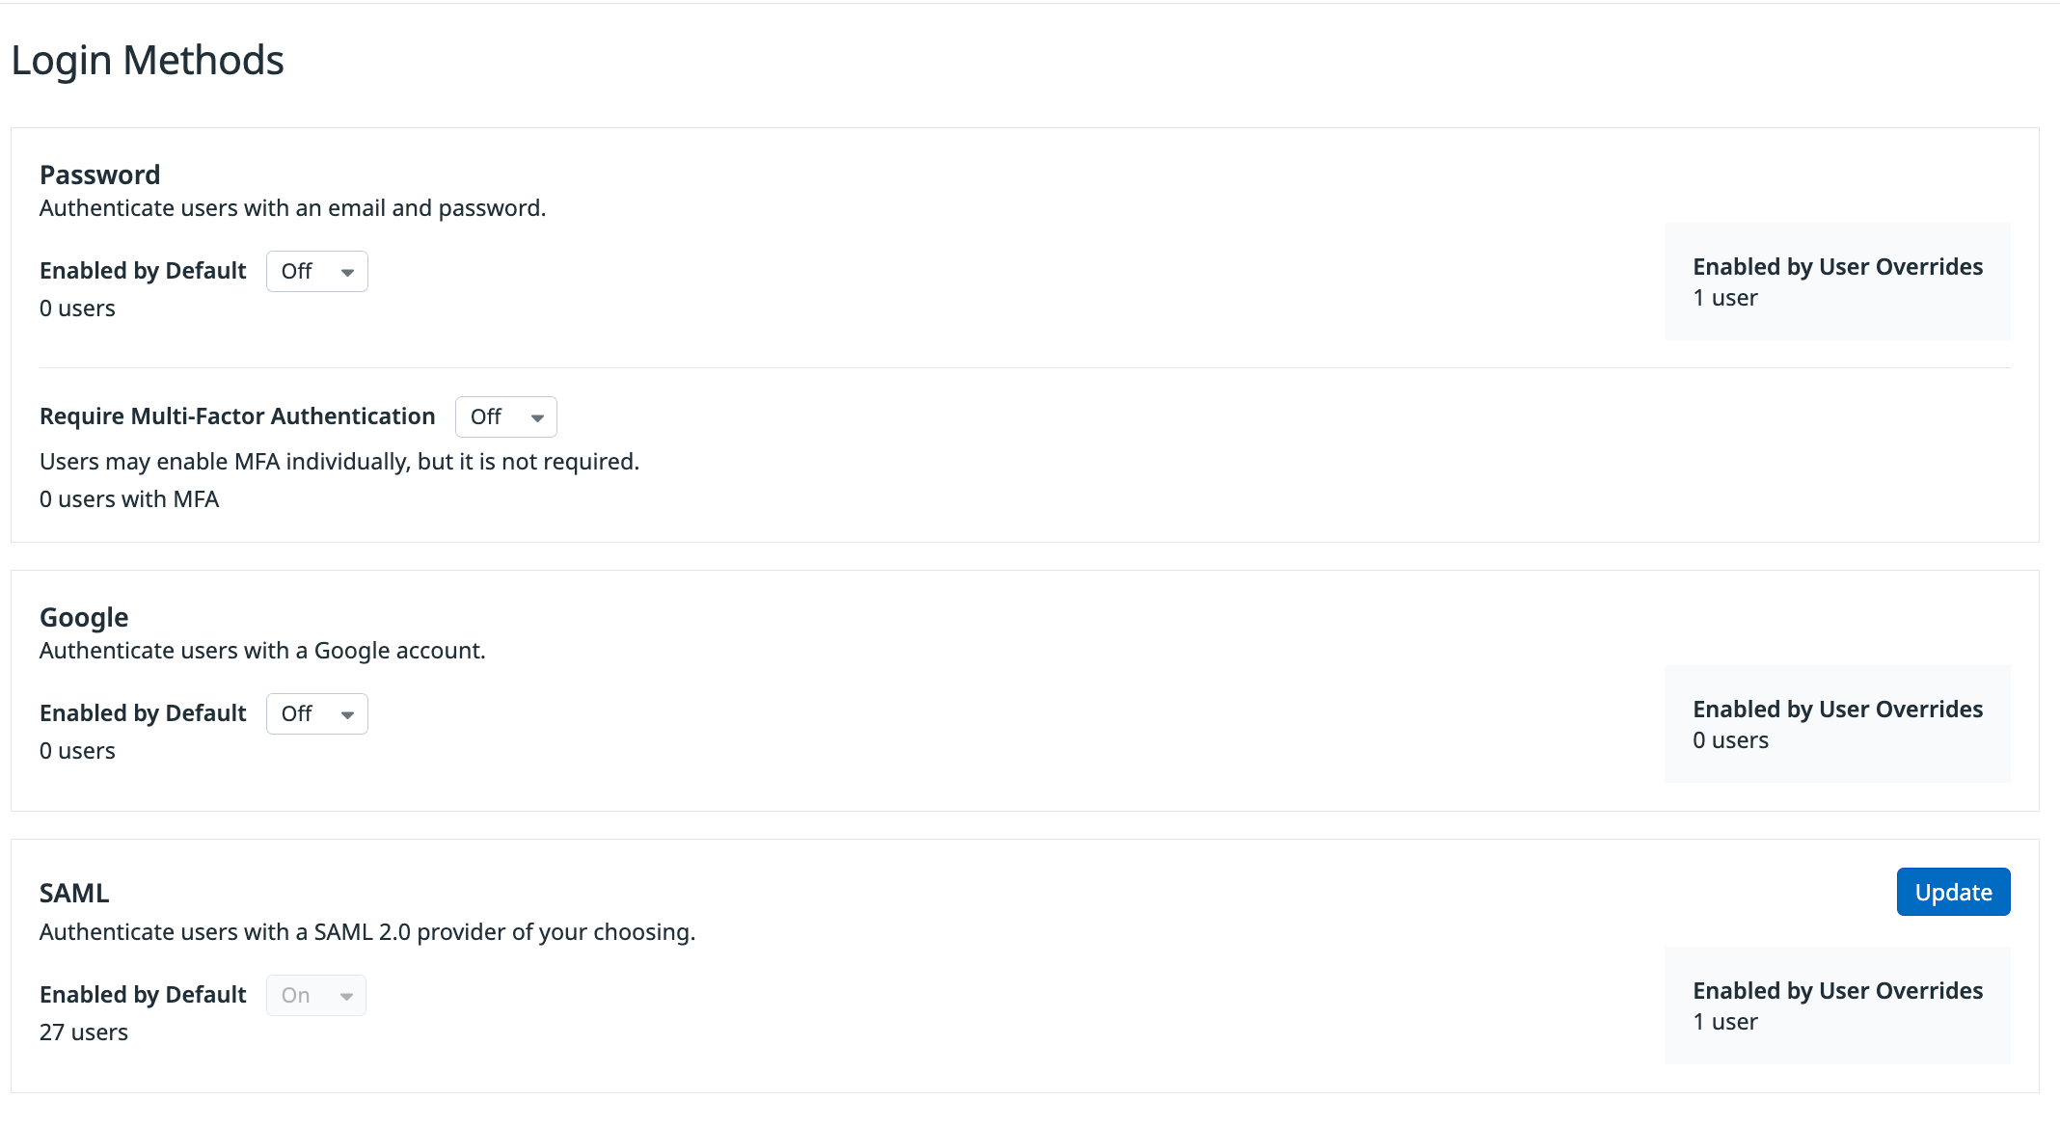The width and height of the screenshot is (2060, 1126).
Task: Click the Google dropdown arrow icon
Action: (347, 715)
